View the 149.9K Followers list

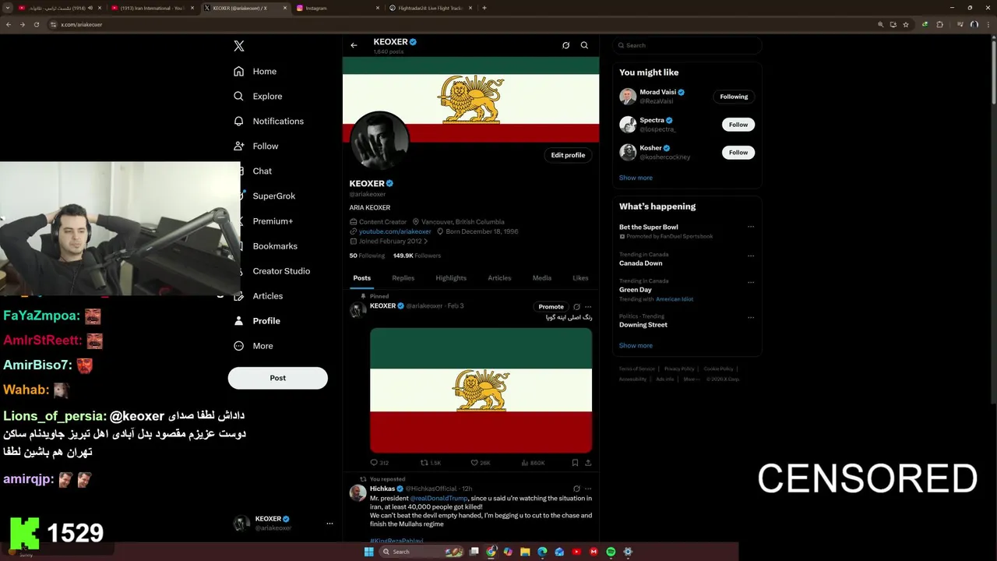[417, 256]
